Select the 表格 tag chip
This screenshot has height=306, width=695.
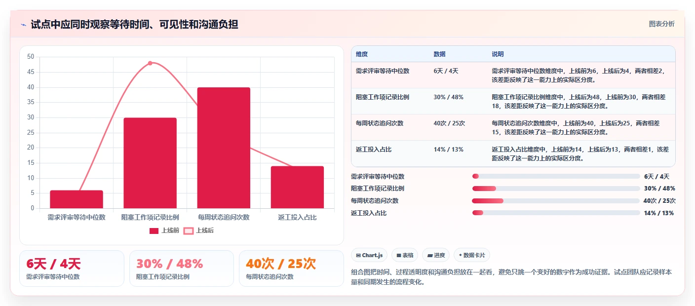(x=404, y=255)
